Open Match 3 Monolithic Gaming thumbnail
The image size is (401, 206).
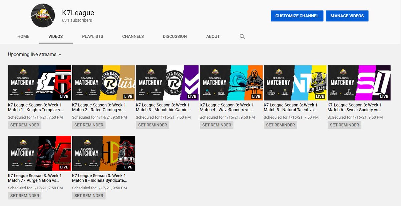tap(167, 83)
